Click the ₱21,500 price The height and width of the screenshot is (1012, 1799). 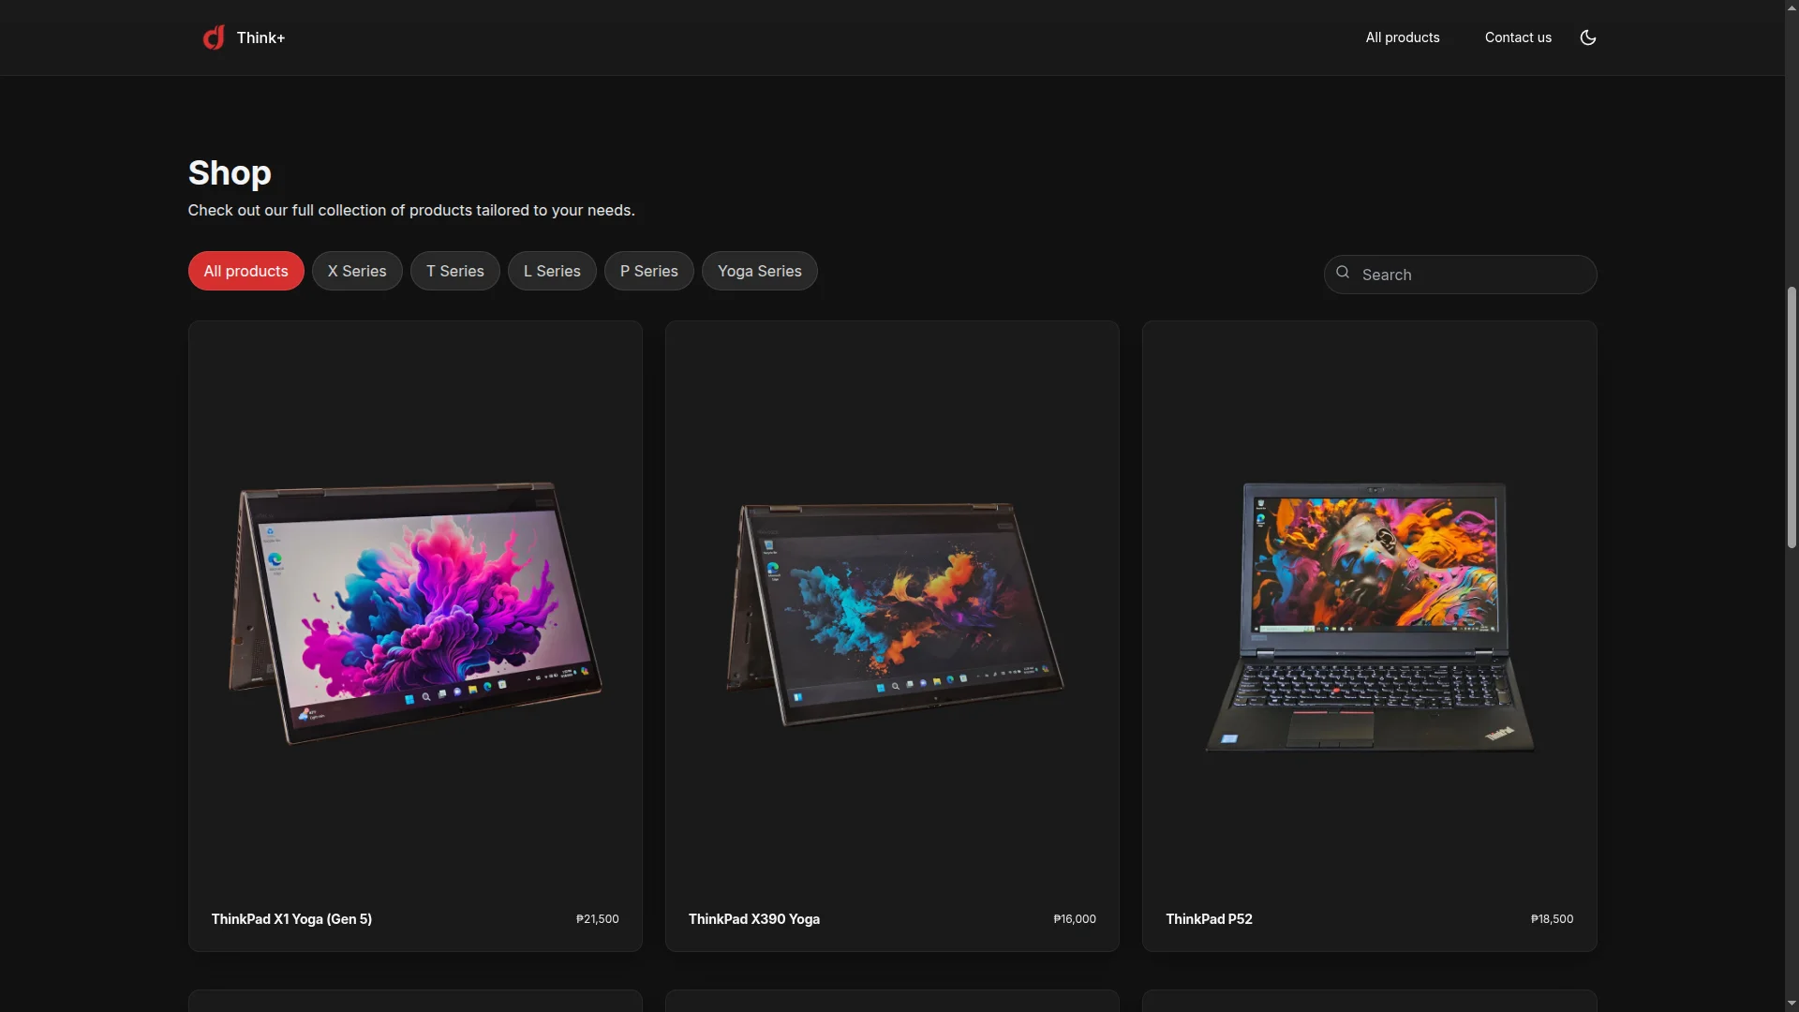pos(598,919)
